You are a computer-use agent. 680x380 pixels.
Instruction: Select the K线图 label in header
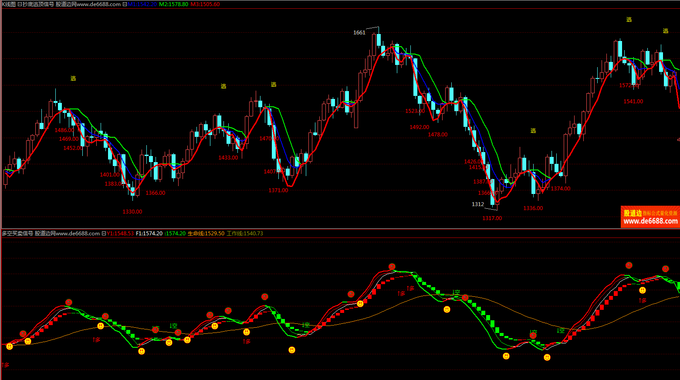coord(8,4)
